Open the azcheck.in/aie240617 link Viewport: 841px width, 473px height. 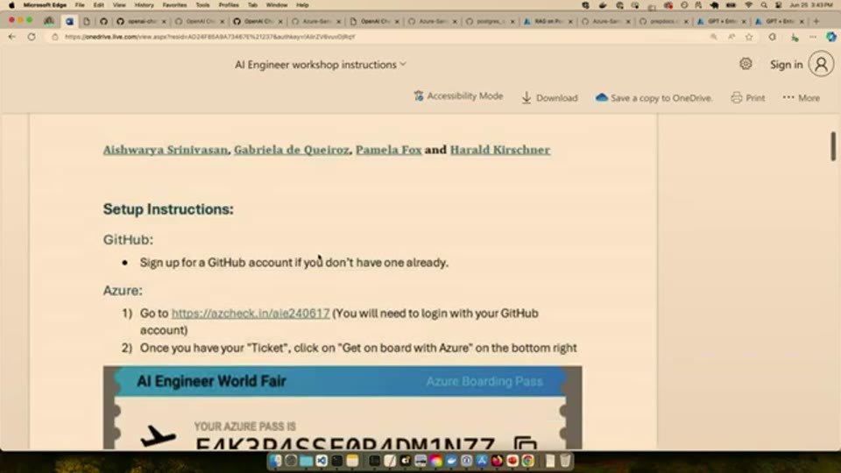tap(251, 314)
